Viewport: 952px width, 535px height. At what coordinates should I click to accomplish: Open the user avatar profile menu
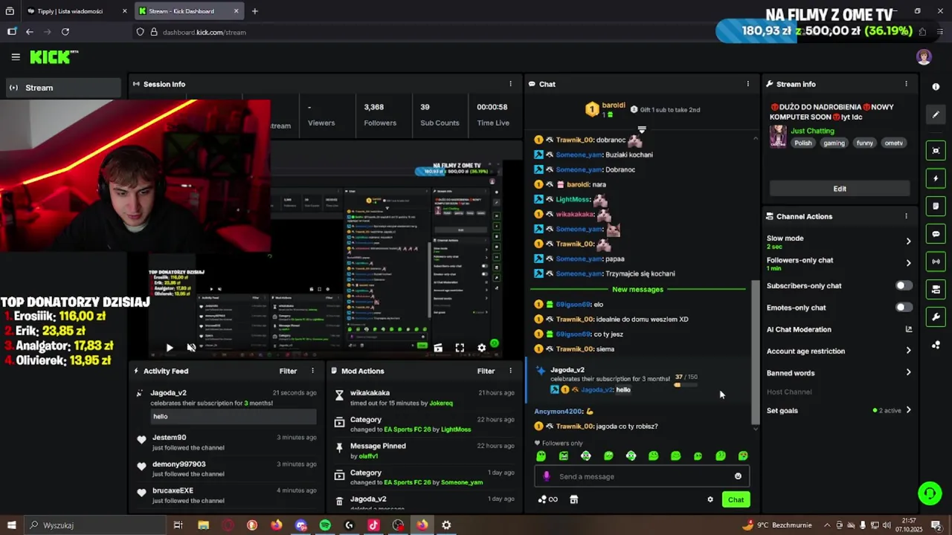[924, 57]
